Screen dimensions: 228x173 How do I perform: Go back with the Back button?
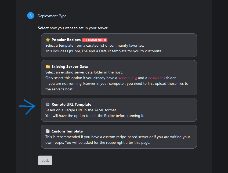pyautogui.click(x=45, y=160)
